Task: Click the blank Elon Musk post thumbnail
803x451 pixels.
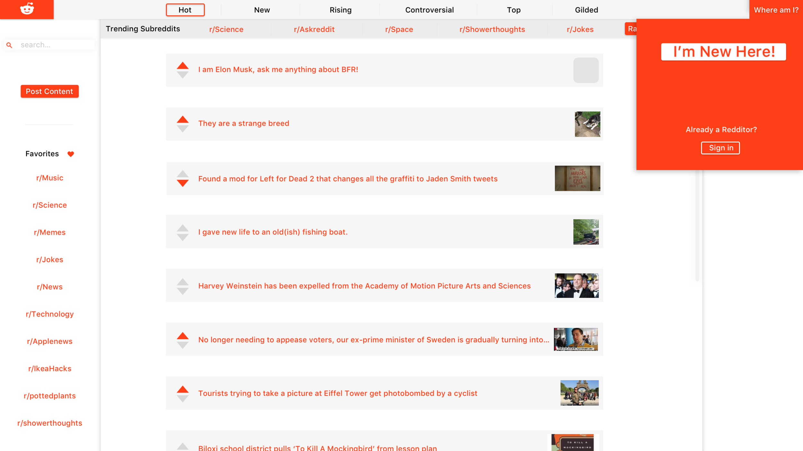Action: (x=586, y=70)
